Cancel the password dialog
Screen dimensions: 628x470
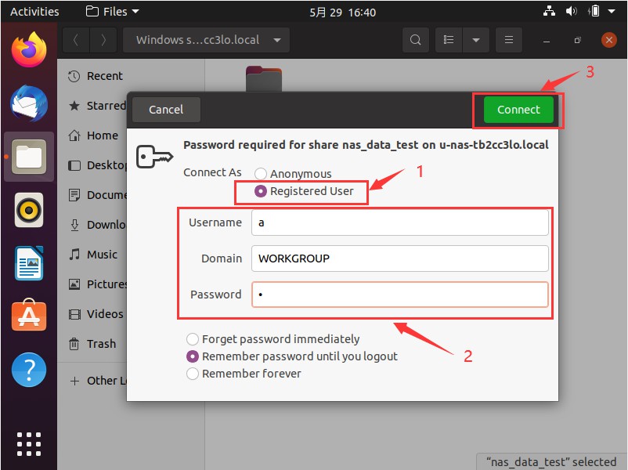[166, 110]
